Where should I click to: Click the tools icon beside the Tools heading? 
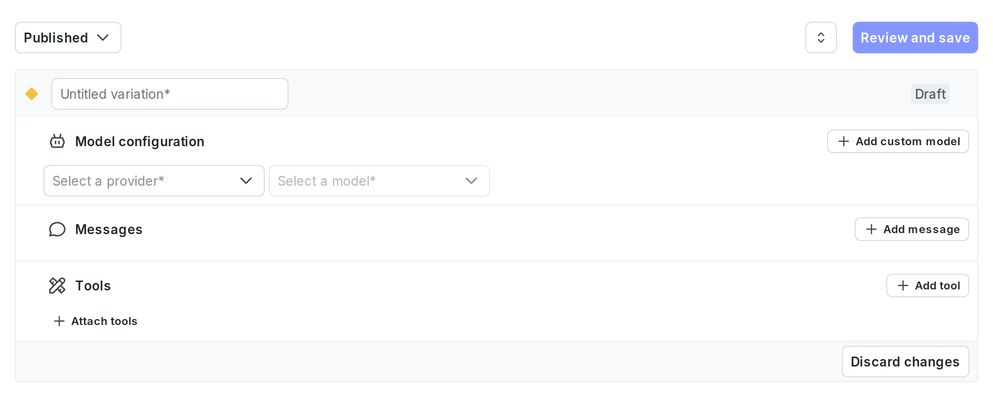[58, 285]
